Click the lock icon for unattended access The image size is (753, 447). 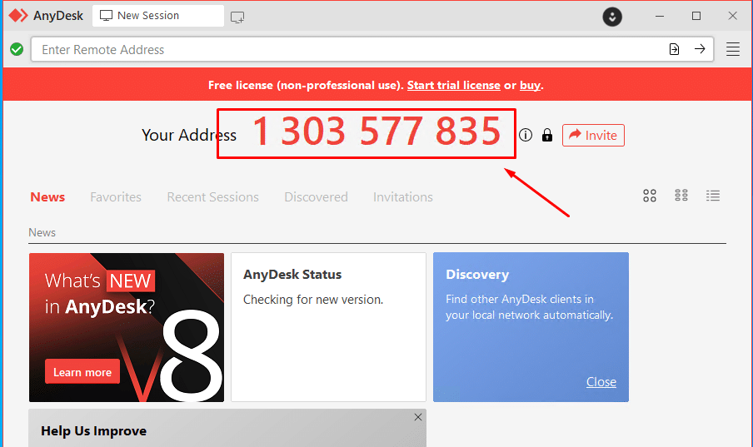pos(547,135)
